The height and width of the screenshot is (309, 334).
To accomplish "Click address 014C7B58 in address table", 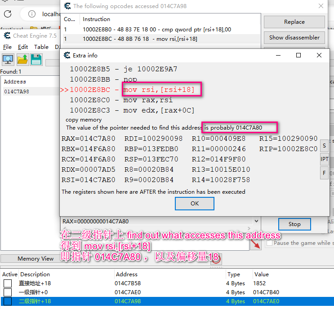I will click(128, 283).
